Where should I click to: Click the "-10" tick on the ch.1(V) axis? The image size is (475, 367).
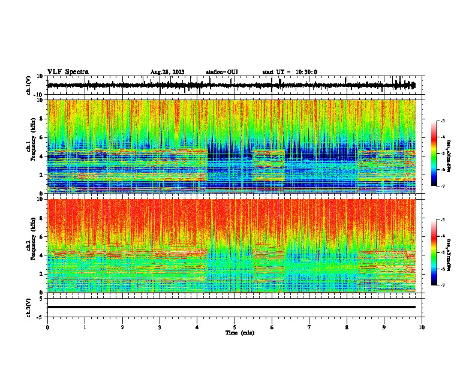pos(39,95)
